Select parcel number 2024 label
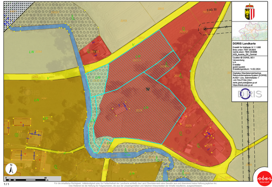Screen dimensions: 272x187 point(139,110)
